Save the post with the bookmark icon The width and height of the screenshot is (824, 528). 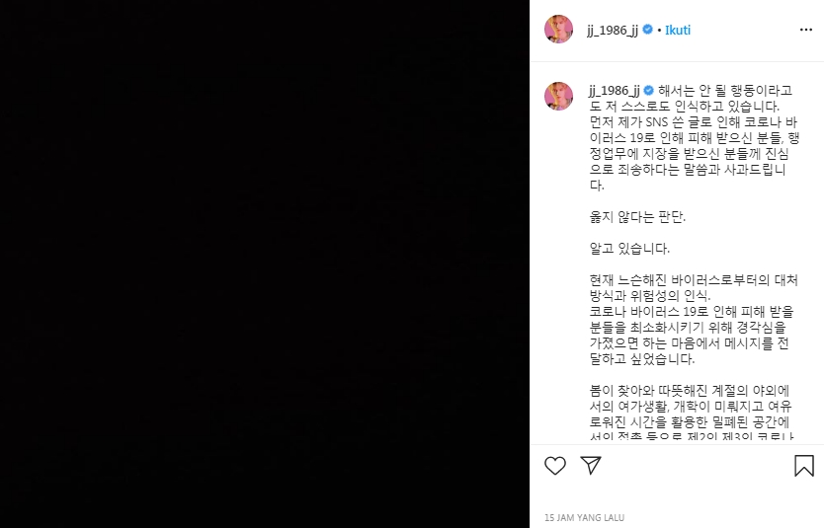coord(804,466)
